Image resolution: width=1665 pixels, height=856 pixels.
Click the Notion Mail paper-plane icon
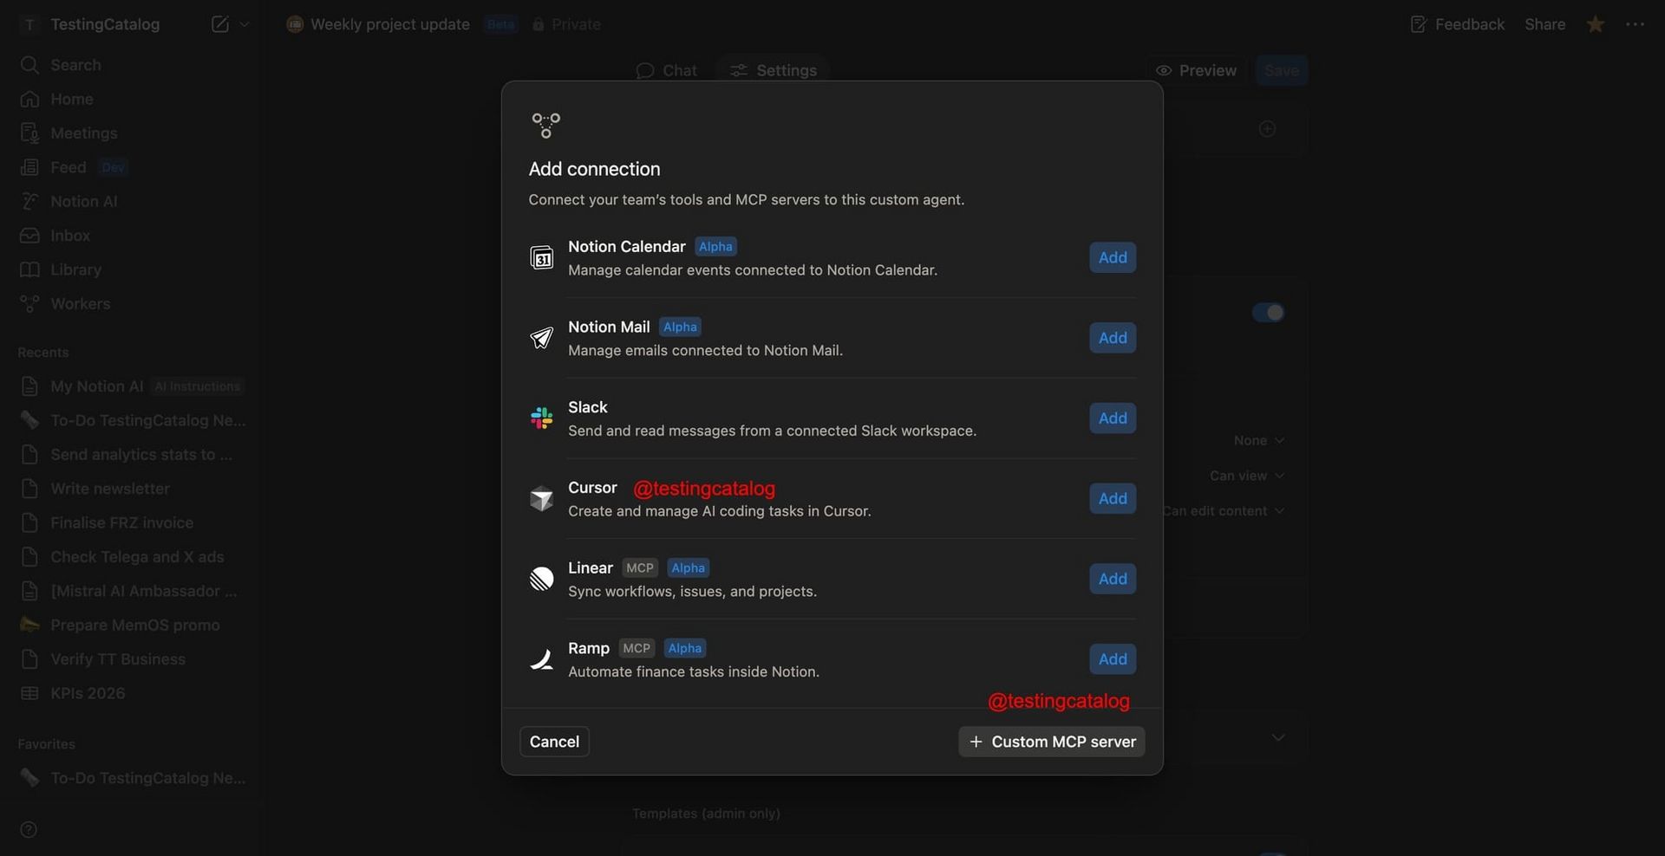[x=542, y=338]
